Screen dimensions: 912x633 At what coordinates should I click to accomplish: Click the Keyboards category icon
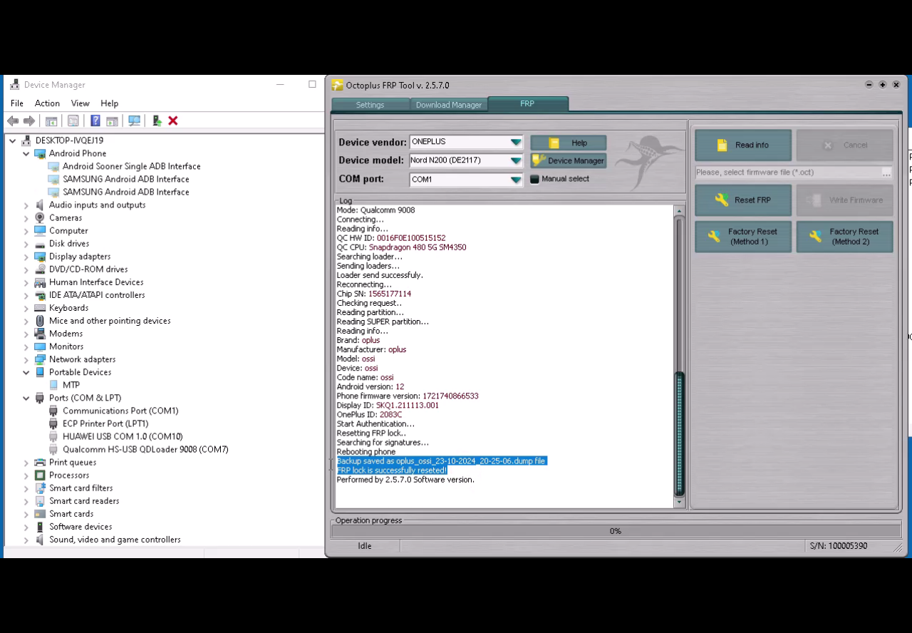pos(40,308)
